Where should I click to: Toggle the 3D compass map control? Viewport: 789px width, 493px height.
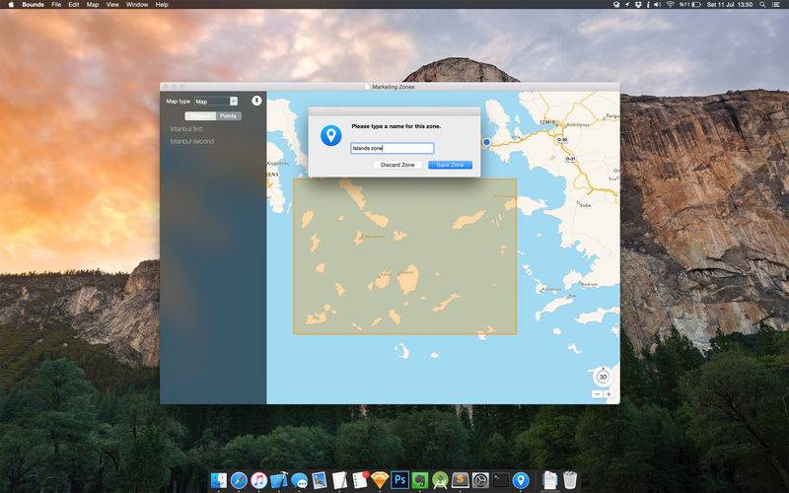(603, 377)
